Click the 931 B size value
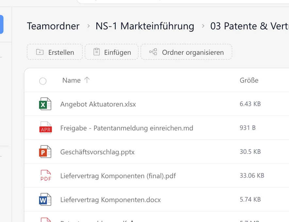Image resolution: width=289 pixels, height=222 pixels. (x=247, y=128)
